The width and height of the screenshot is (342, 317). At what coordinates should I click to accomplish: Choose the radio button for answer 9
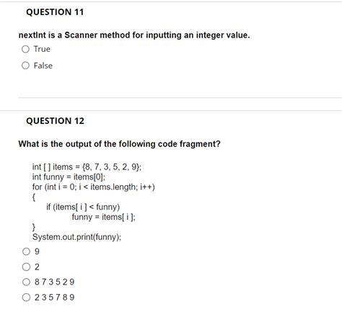tap(26, 251)
